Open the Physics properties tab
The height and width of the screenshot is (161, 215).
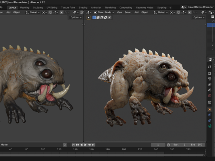pos(210,115)
